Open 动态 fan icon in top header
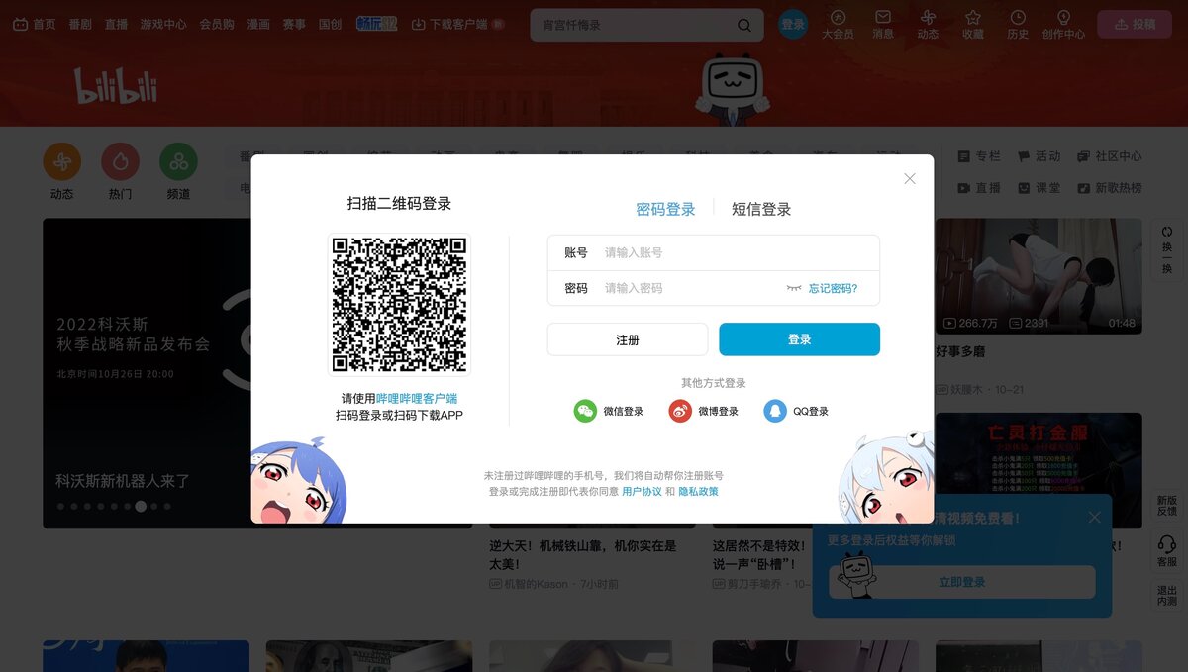Image resolution: width=1188 pixels, height=672 pixels. 928,17
